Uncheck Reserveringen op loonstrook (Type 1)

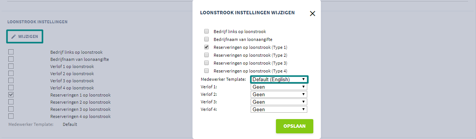tap(206, 47)
